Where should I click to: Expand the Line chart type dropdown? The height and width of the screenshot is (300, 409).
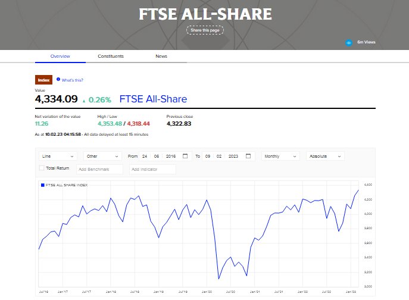(x=58, y=157)
